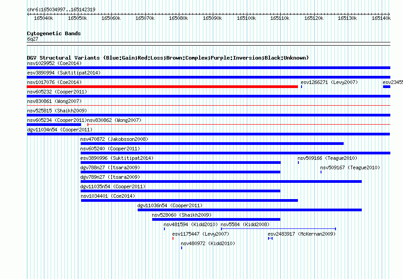Image resolution: width=403 pixels, height=279 pixels.
Task: Click the esv1175447 (Levy2007) label
Action: click(x=201, y=234)
